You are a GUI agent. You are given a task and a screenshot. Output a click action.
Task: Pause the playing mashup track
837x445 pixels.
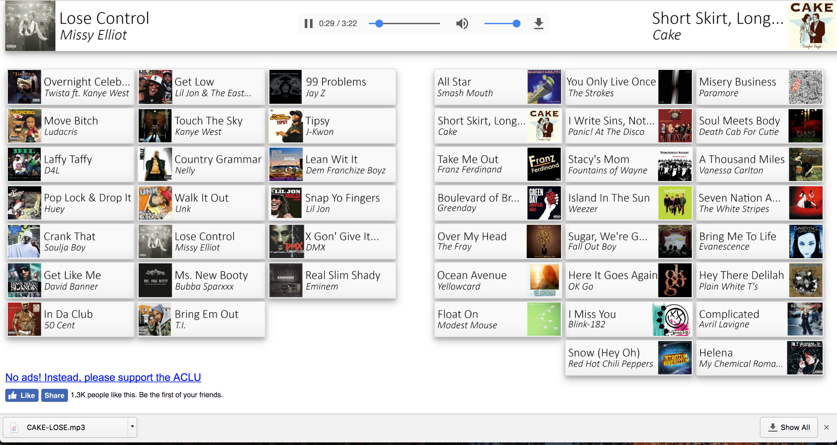coord(308,24)
